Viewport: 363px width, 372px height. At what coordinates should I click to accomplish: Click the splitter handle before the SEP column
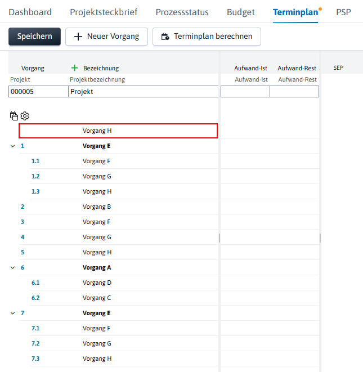pos(320,238)
